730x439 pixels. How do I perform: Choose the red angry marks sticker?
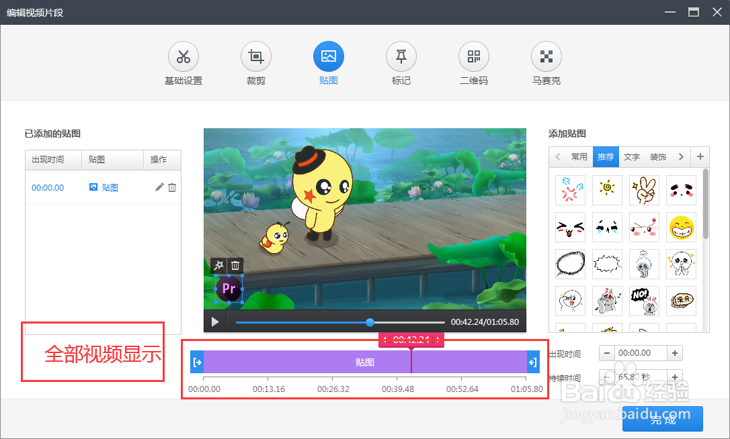click(x=570, y=190)
